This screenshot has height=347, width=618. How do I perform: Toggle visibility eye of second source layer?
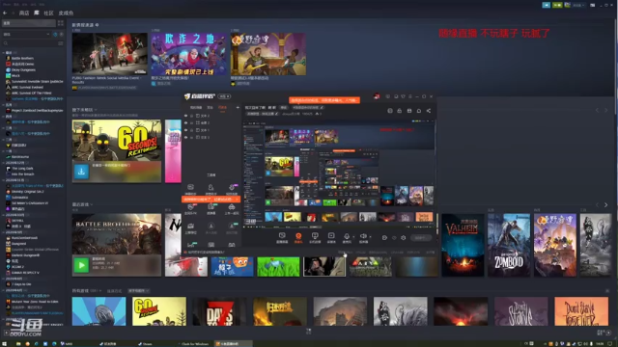[185, 123]
